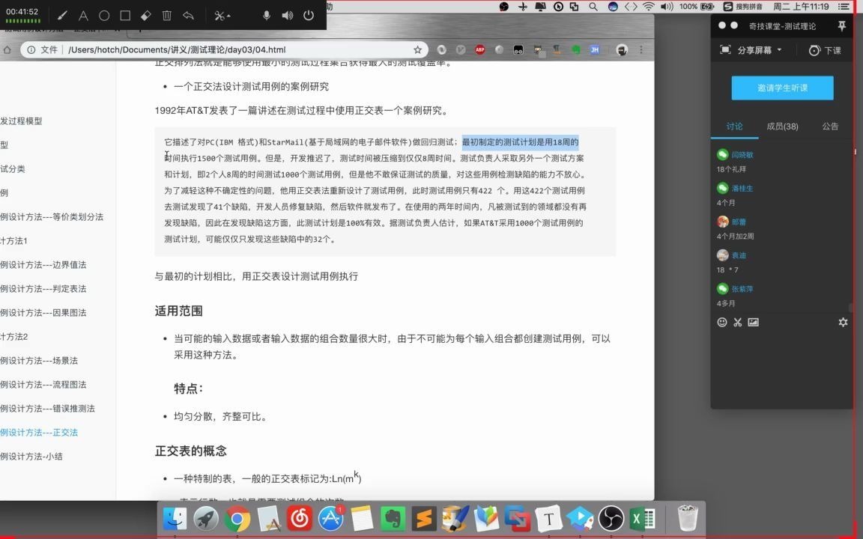This screenshot has height=539, width=863.
Task: Select the rectangle drawing tool
Action: [x=125, y=15]
